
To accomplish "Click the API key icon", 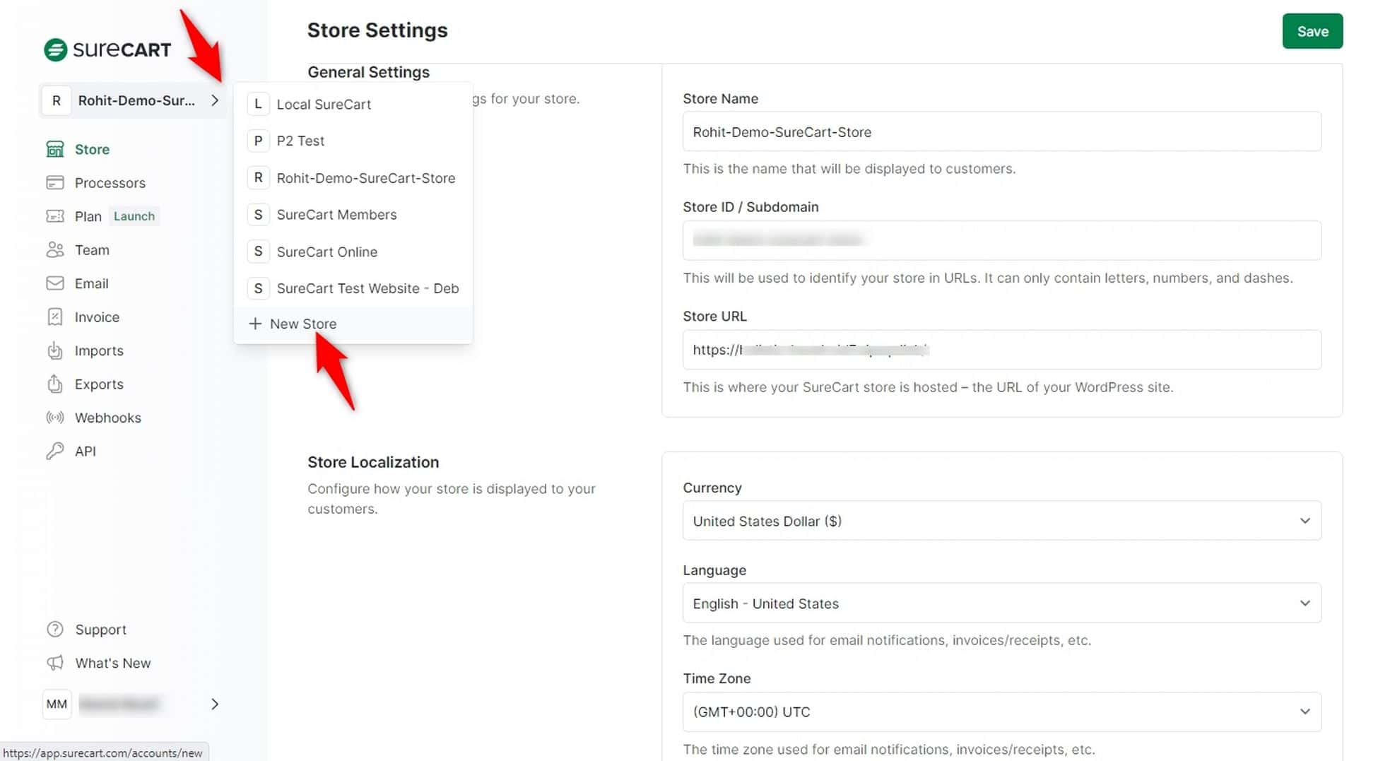I will 55,452.
